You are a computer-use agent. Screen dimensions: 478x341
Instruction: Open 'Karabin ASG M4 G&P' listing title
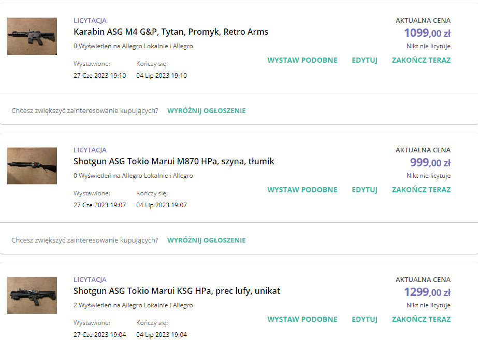[x=171, y=32]
